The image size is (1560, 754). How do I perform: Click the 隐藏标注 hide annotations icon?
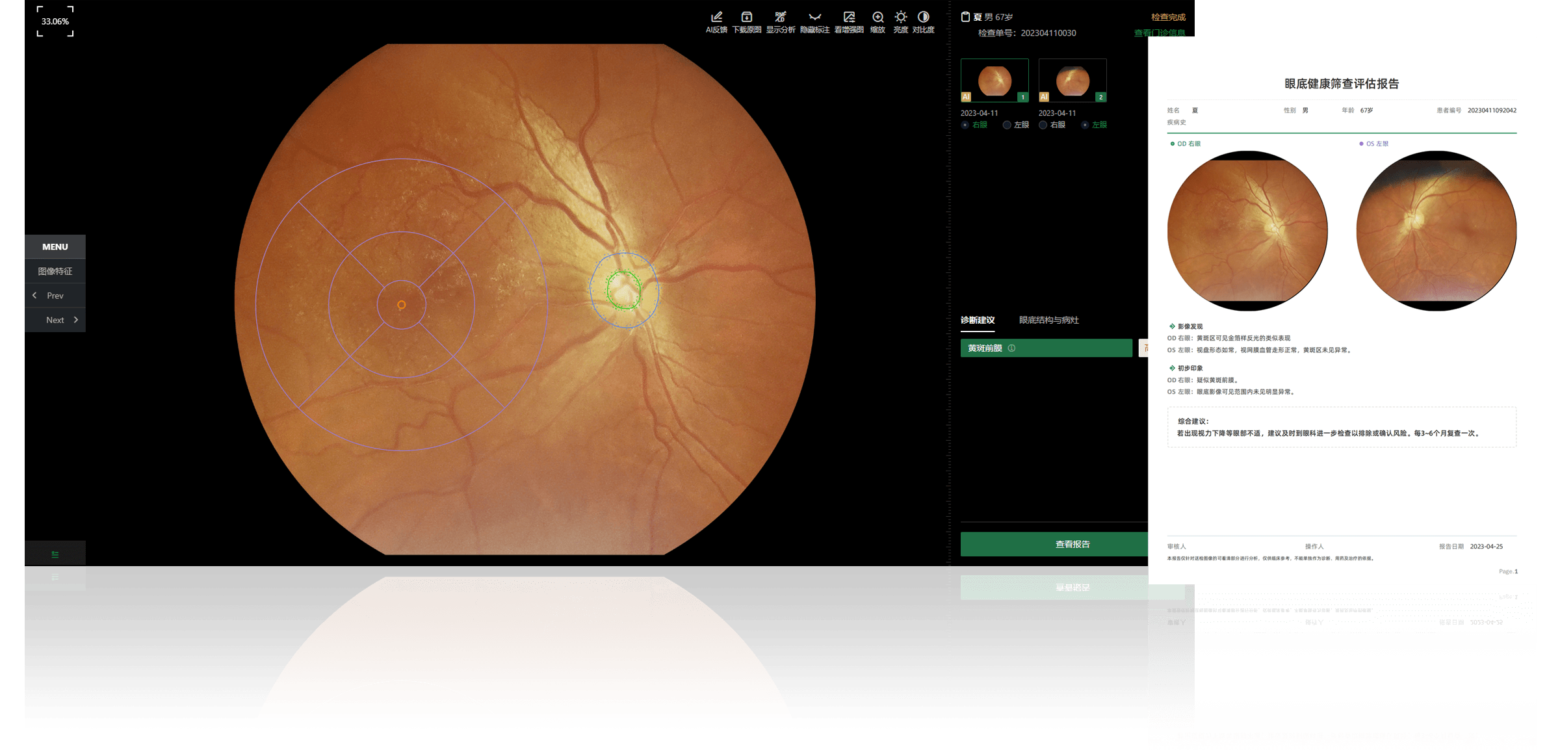click(x=814, y=17)
